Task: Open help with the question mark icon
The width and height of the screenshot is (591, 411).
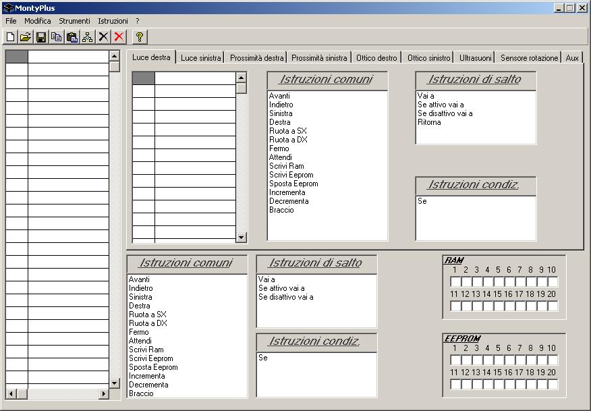Action: pos(140,37)
